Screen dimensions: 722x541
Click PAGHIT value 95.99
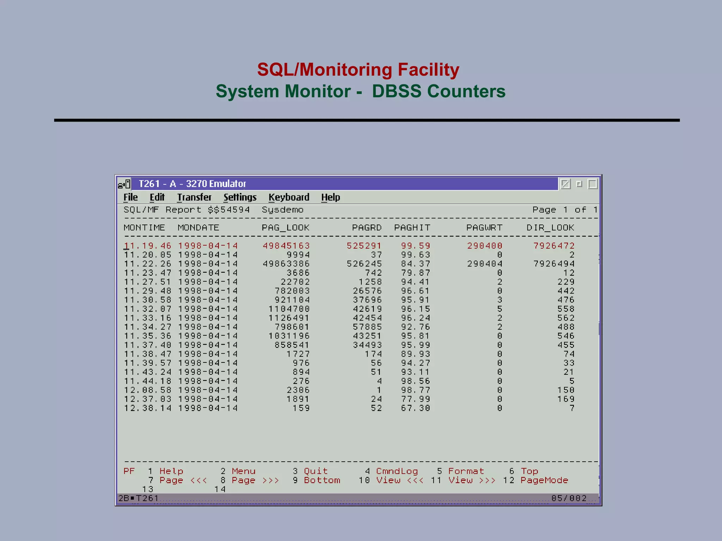point(415,345)
